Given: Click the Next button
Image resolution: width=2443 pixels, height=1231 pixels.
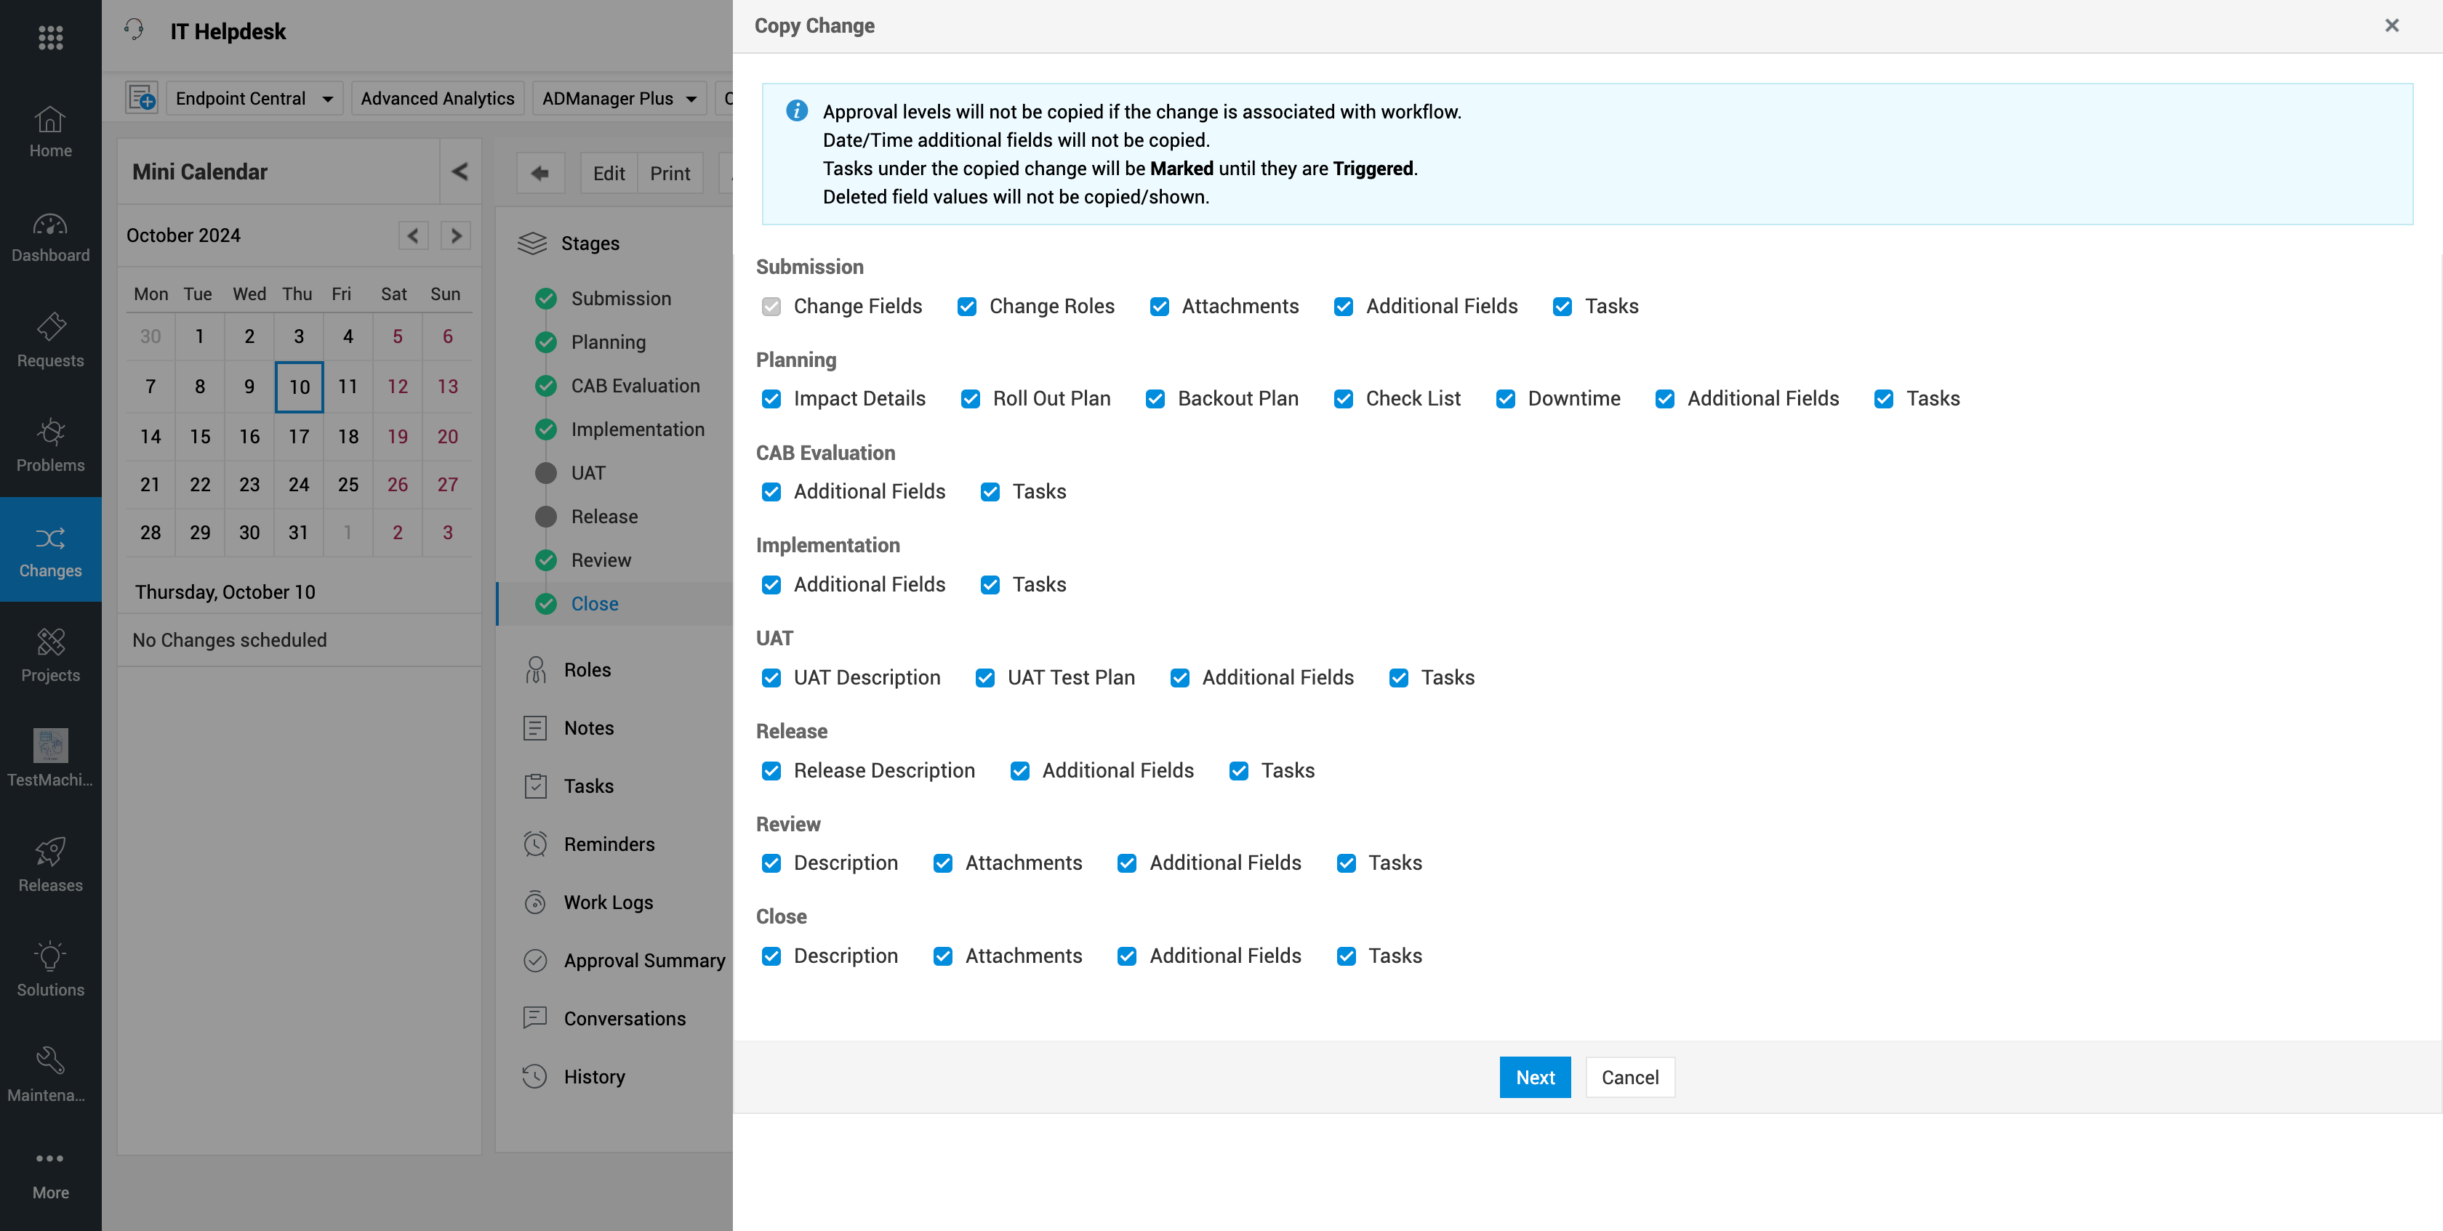Looking at the screenshot, I should click(x=1533, y=1076).
